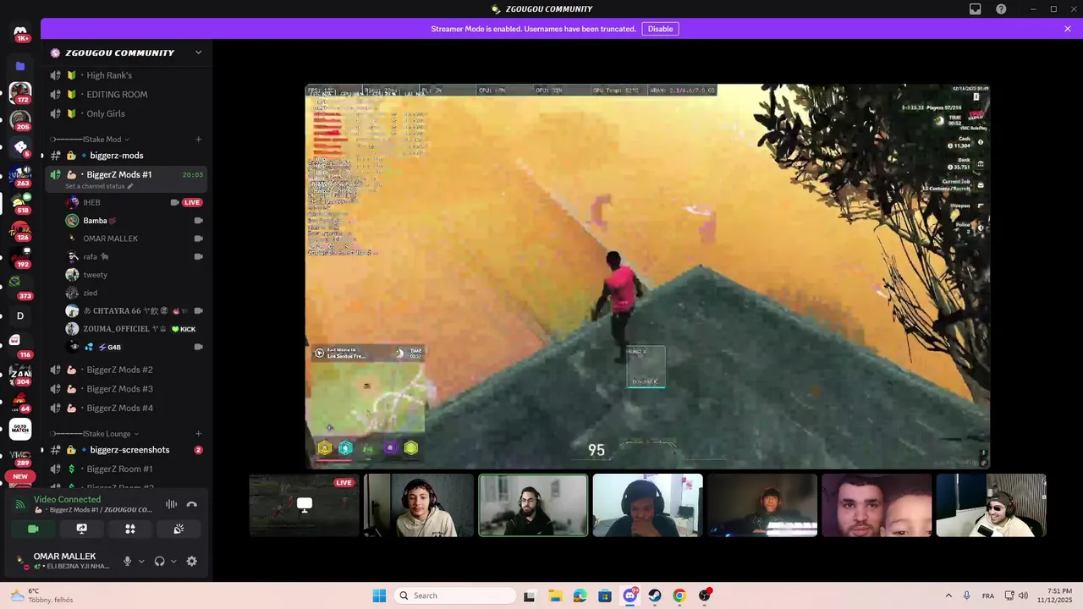Open Discord direct messages home icon
The height and width of the screenshot is (609, 1083).
20,32
